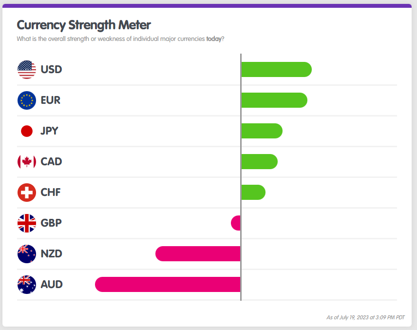Click the CHF Switzerland flag icon
Screen dimensions: 417x330
point(26,192)
